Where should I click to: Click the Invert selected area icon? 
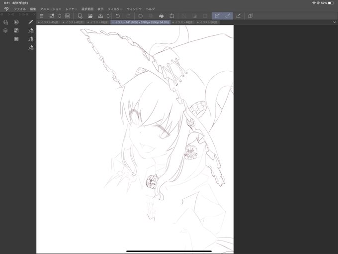(x=194, y=16)
